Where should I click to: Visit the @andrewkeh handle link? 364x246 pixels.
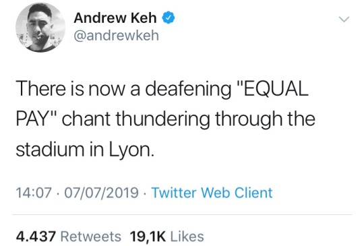pos(117,36)
